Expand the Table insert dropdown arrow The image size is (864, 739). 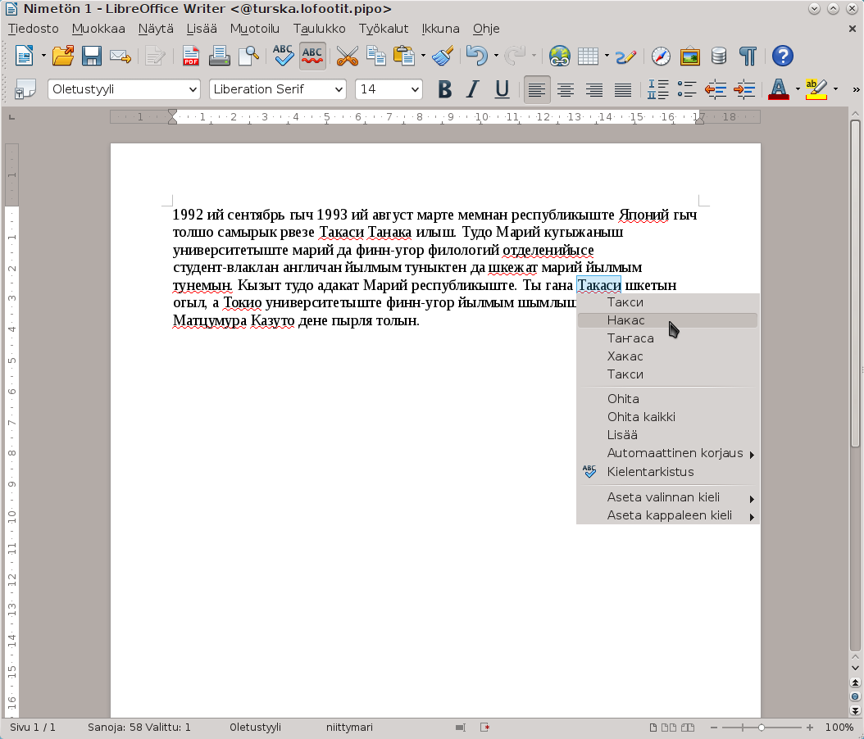point(607,56)
